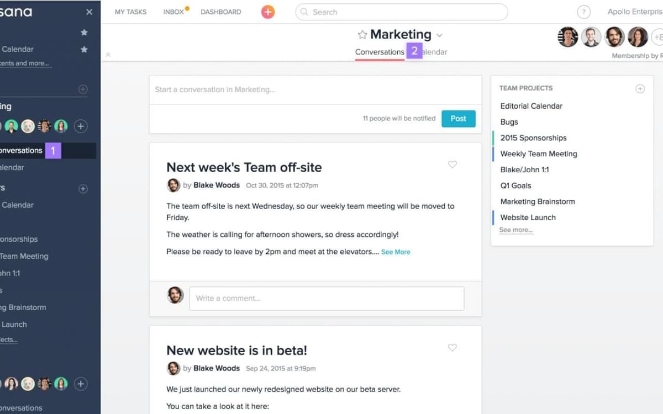Collapse the header using the double chevron
Viewport: 663px width, 414px height.
tap(108, 55)
